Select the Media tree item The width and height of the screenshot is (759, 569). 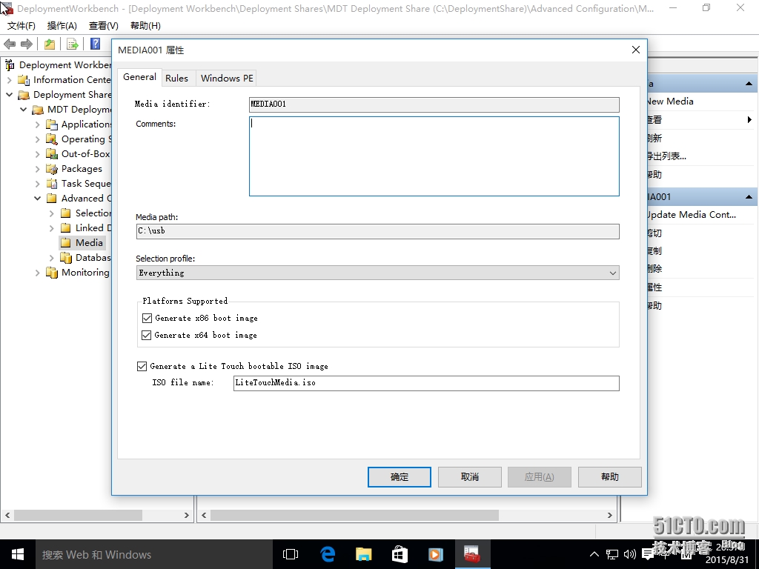point(89,243)
